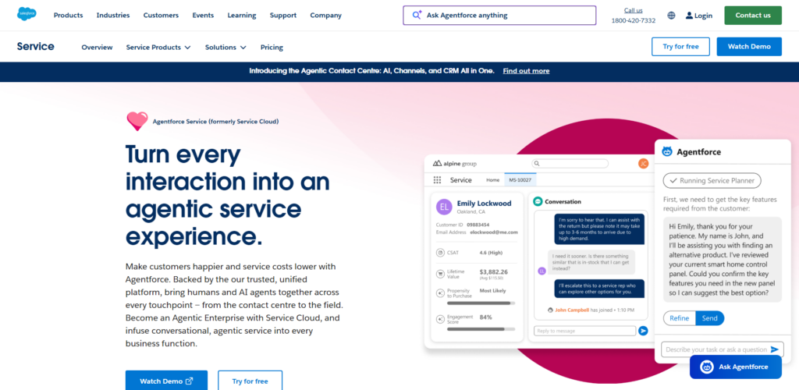Open the Pricing page link
This screenshot has width=799, height=390.
click(272, 48)
